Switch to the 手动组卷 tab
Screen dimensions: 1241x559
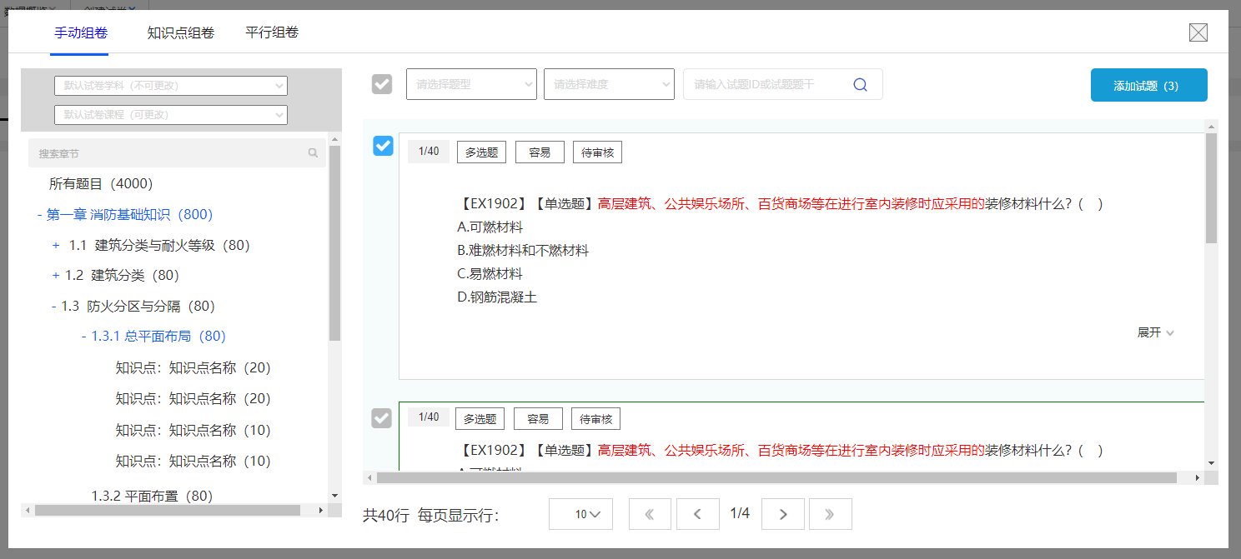[81, 33]
